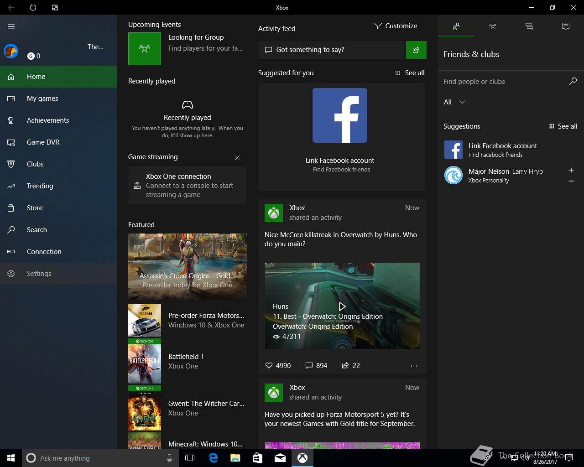This screenshot has width=584, height=467.
Task: Switch to Activity alerts tab icon
Action: 566,26
